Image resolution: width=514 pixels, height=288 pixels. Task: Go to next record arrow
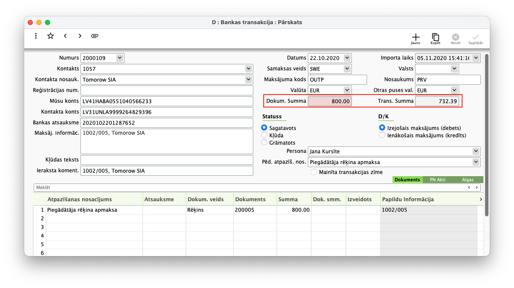coord(80,36)
